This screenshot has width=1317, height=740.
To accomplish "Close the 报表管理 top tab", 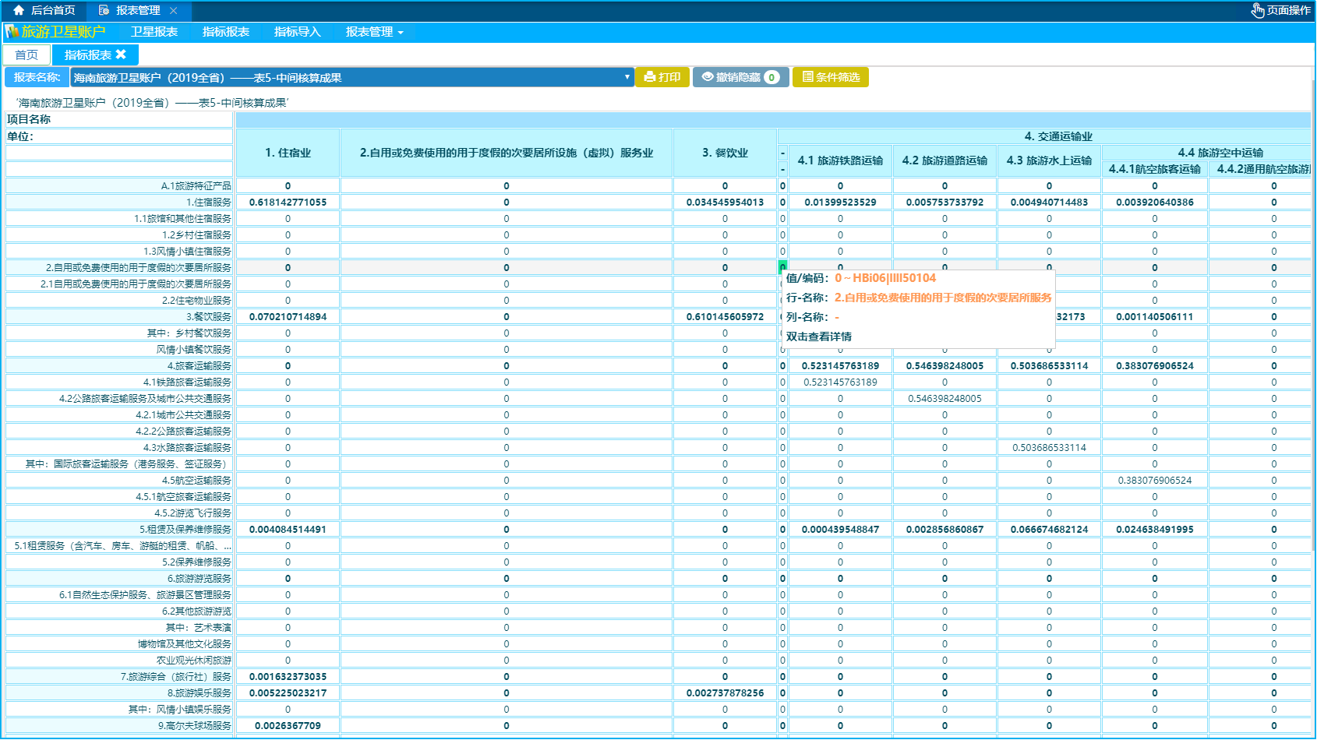I will [173, 10].
